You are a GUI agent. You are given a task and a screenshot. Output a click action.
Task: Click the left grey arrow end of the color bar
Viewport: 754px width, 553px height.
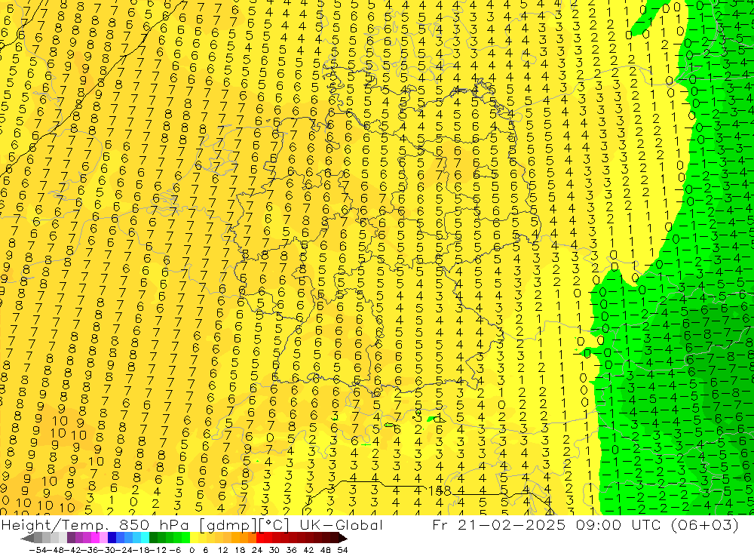27,538
